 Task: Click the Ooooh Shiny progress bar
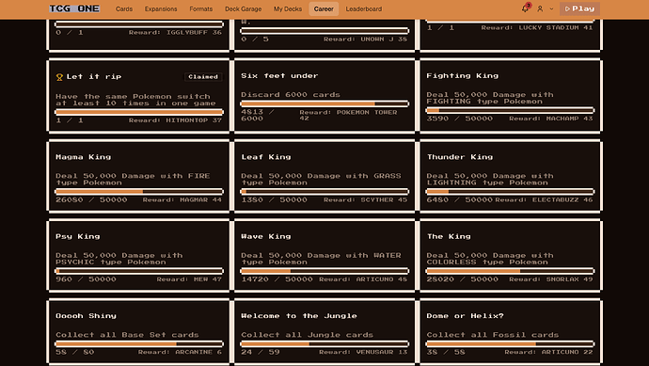tap(139, 344)
